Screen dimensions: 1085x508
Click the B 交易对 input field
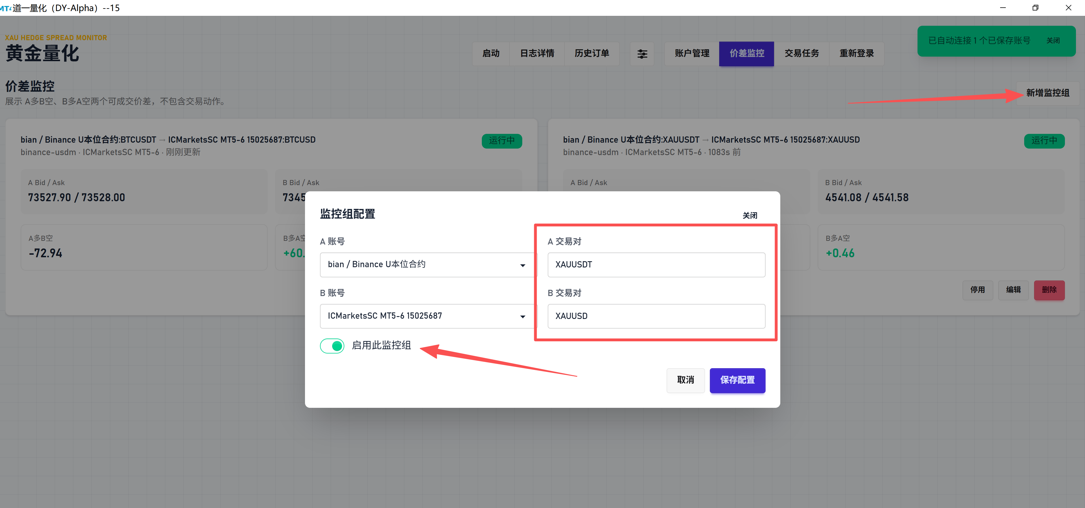tap(656, 316)
